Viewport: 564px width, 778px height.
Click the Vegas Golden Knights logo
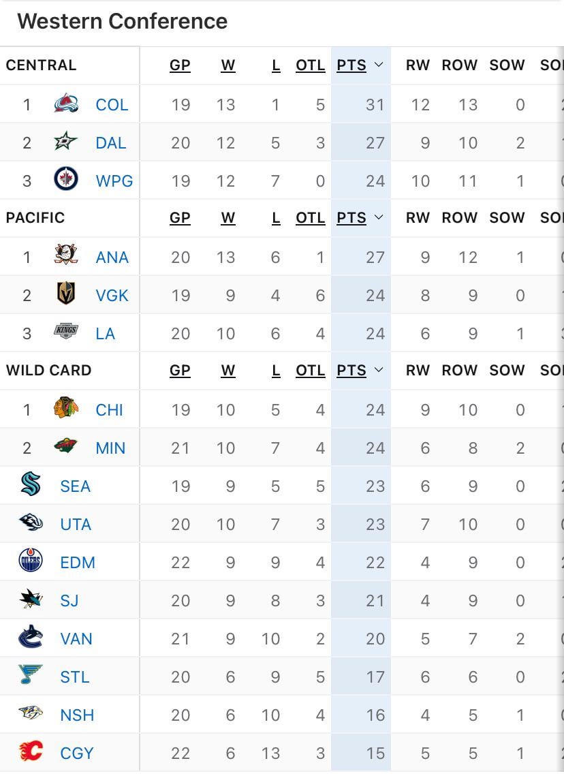pos(66,295)
